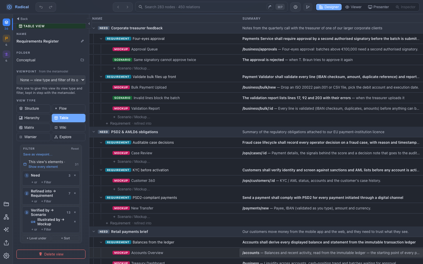Click the export share icon in left rail
This screenshot has height=264, width=423.
[x=6, y=243]
